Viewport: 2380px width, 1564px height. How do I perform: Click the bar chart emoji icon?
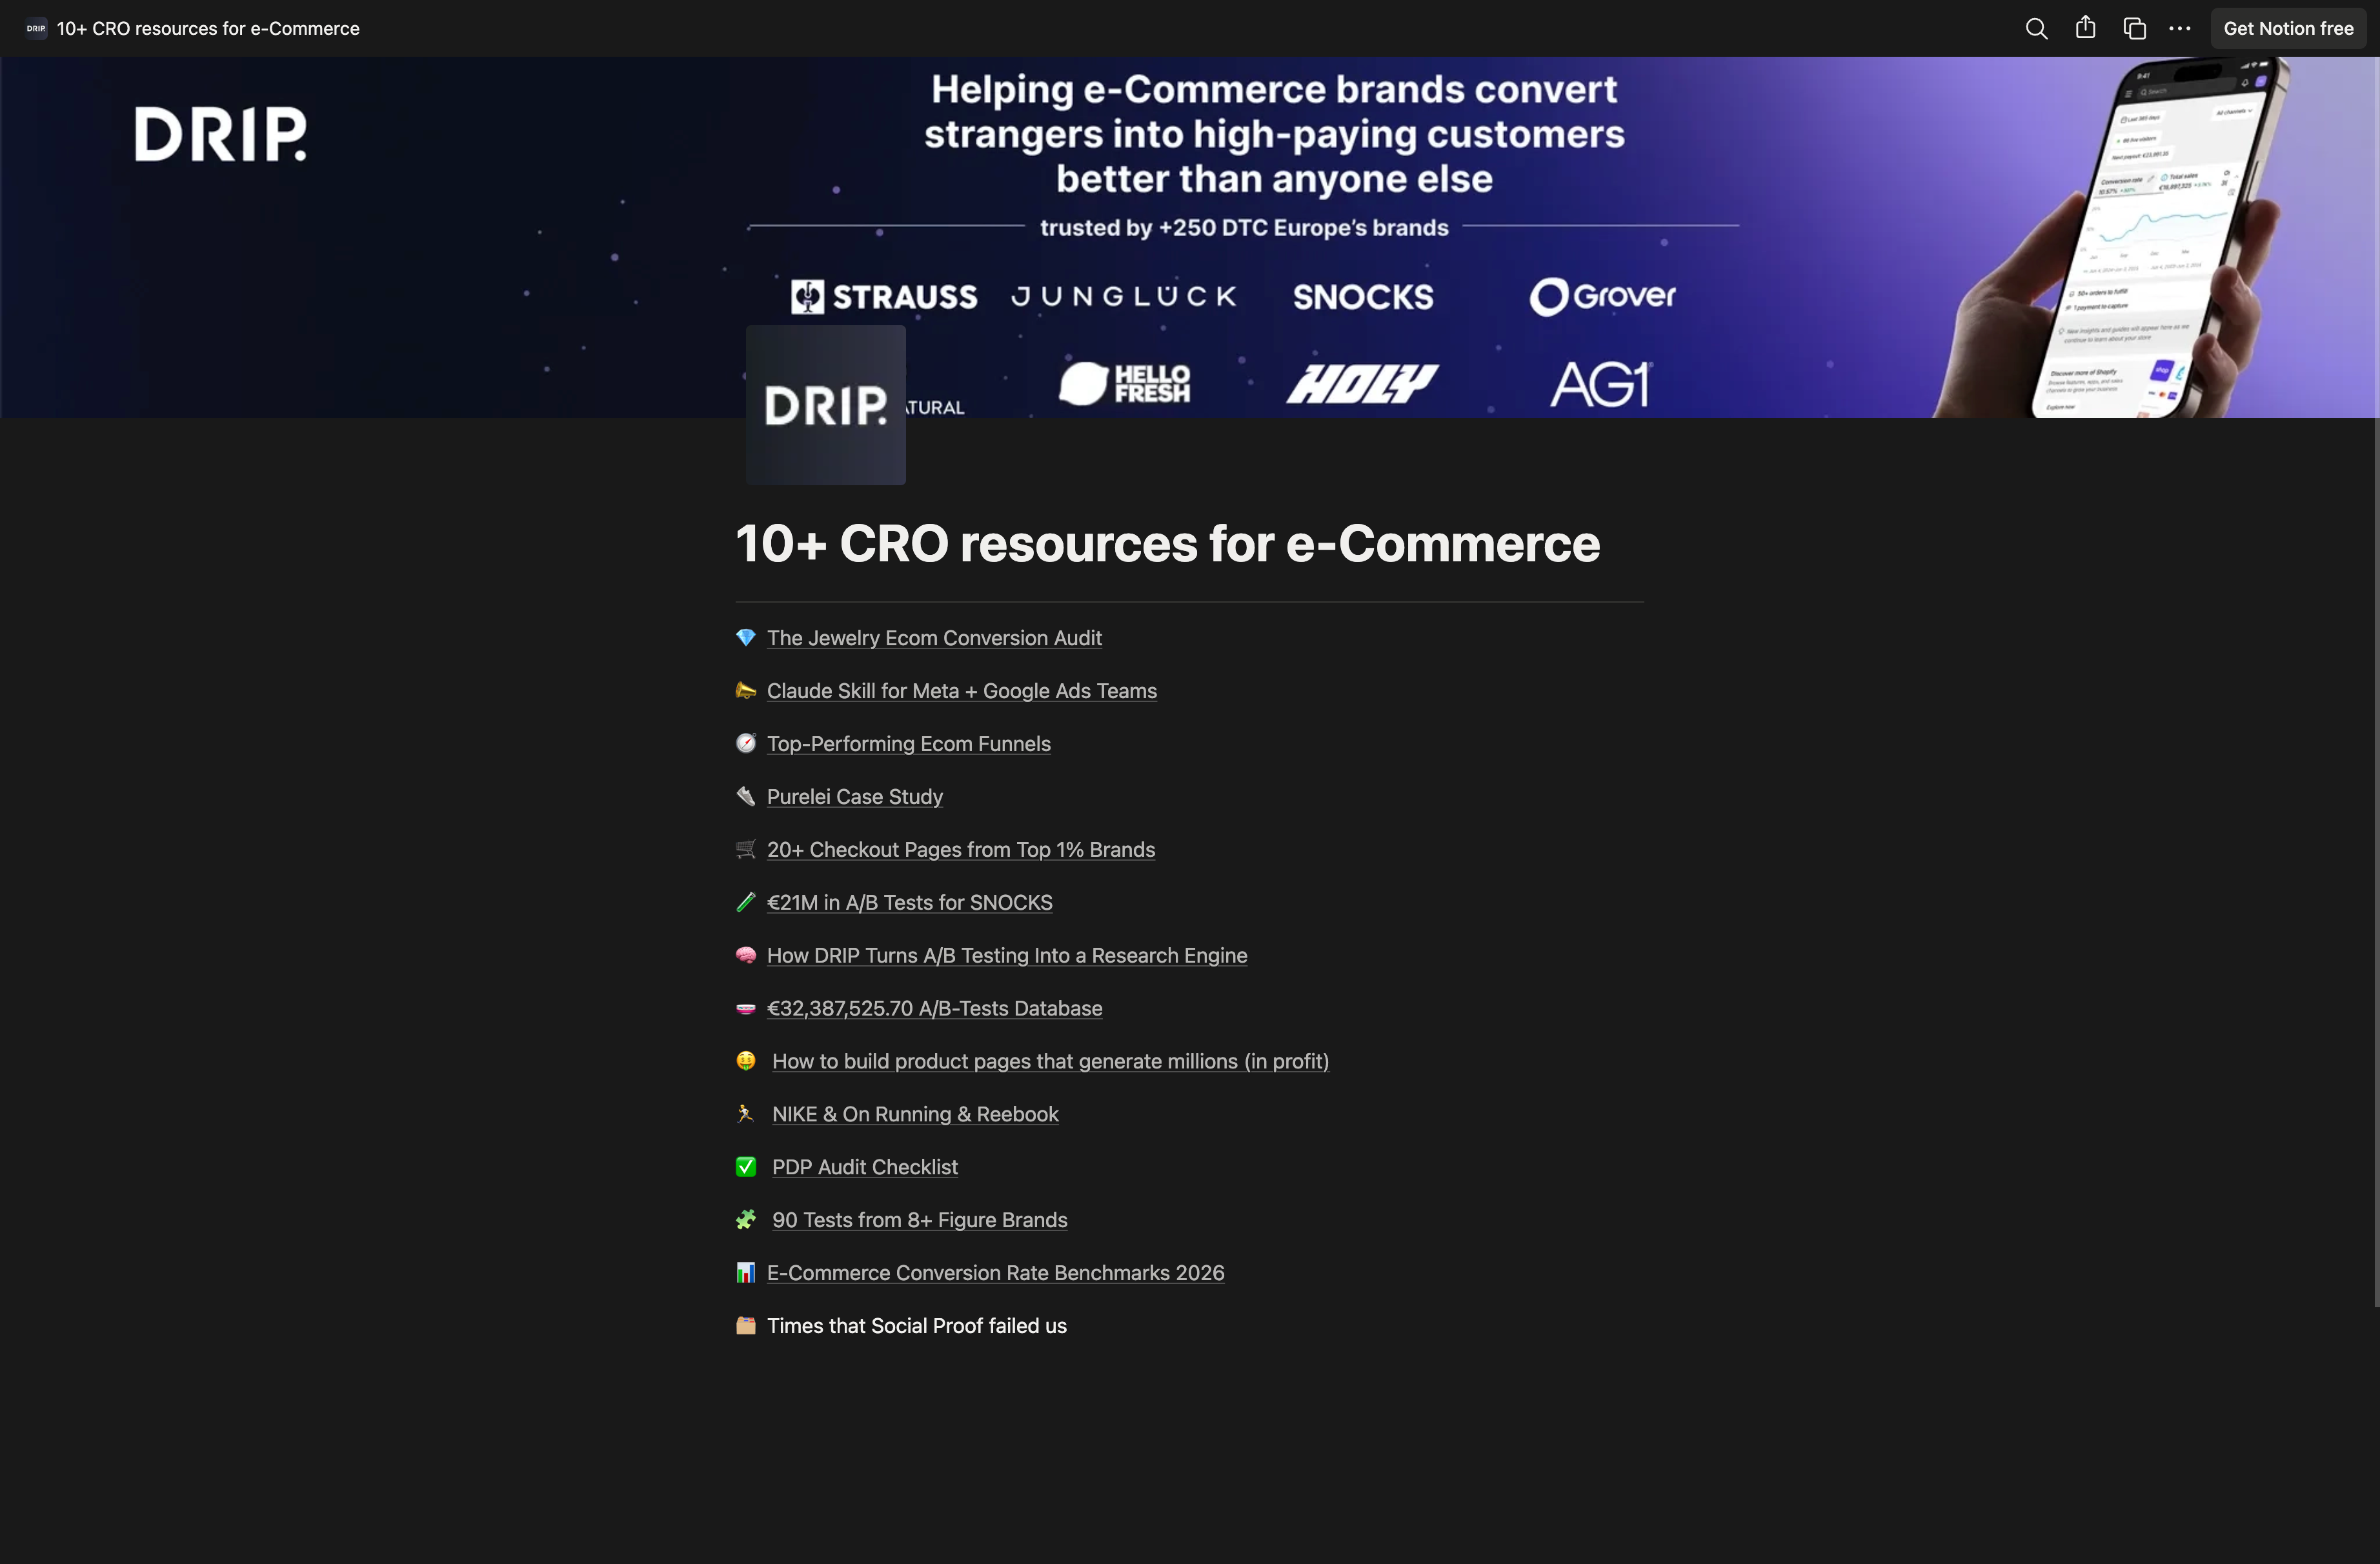coord(746,1273)
